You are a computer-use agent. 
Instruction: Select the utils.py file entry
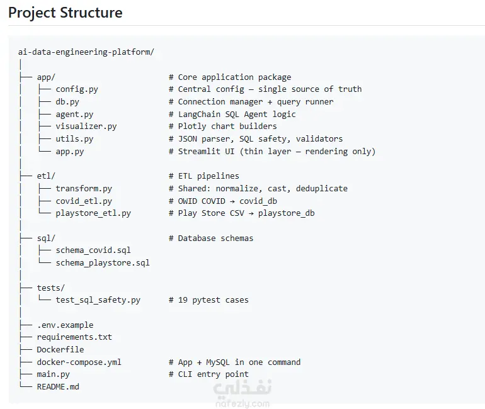[74, 139]
